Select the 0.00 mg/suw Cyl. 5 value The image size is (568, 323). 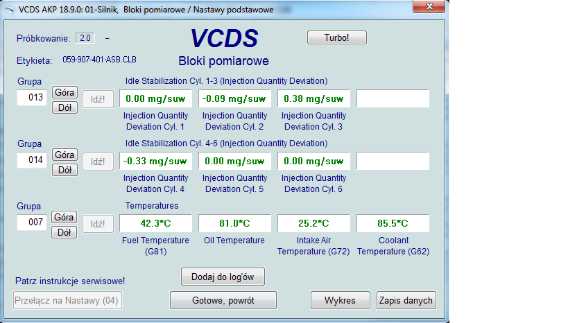click(x=234, y=161)
